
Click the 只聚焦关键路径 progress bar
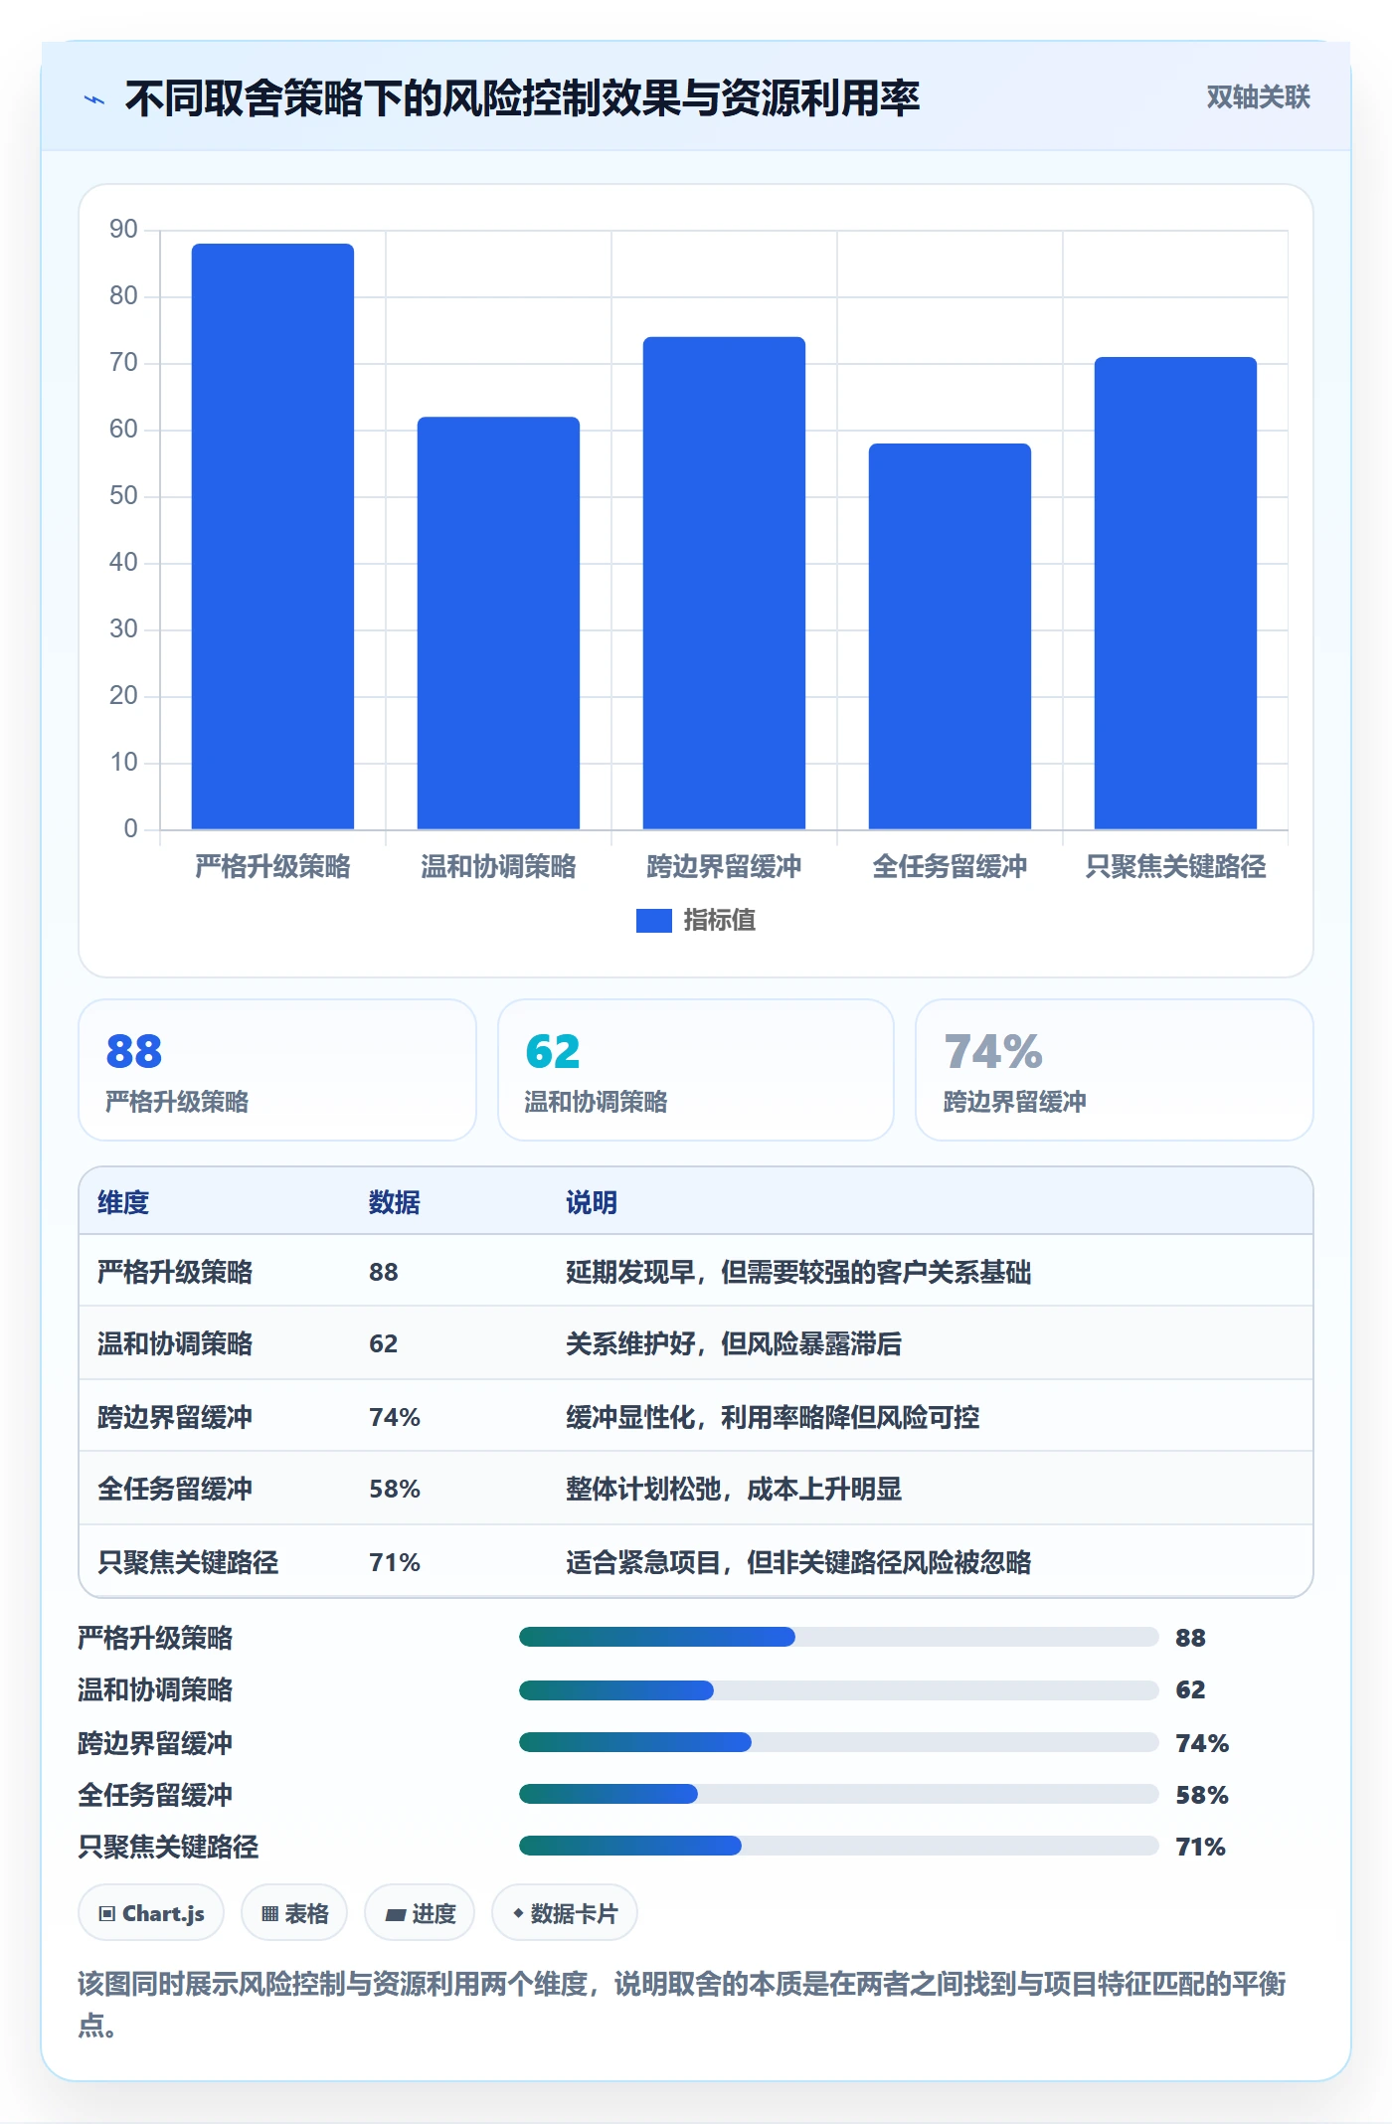tap(839, 1846)
